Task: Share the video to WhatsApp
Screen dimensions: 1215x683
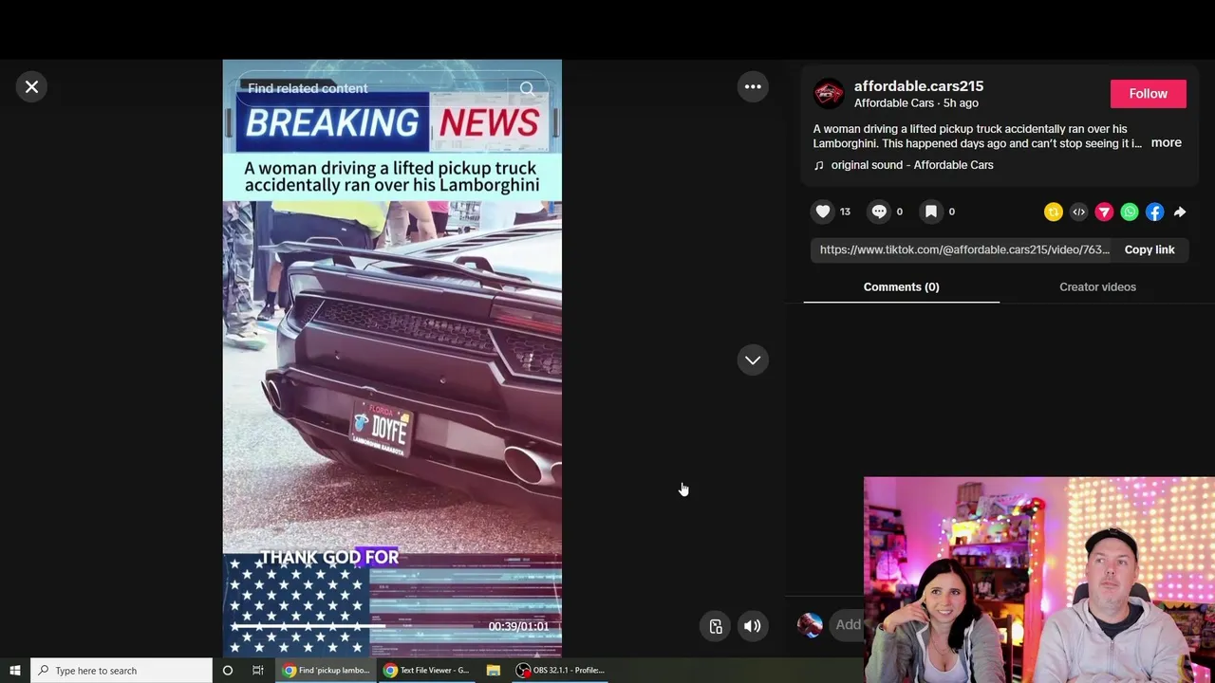Action: pyautogui.click(x=1130, y=212)
